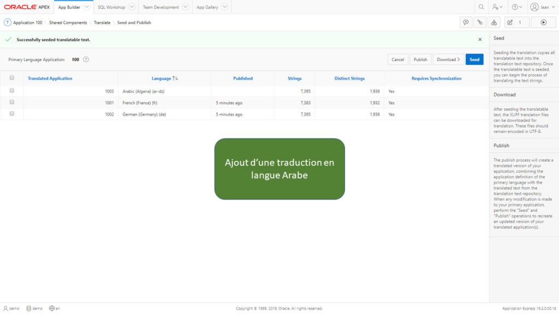The width and height of the screenshot is (559, 314).
Task: Click the Publish button
Action: (x=420, y=59)
